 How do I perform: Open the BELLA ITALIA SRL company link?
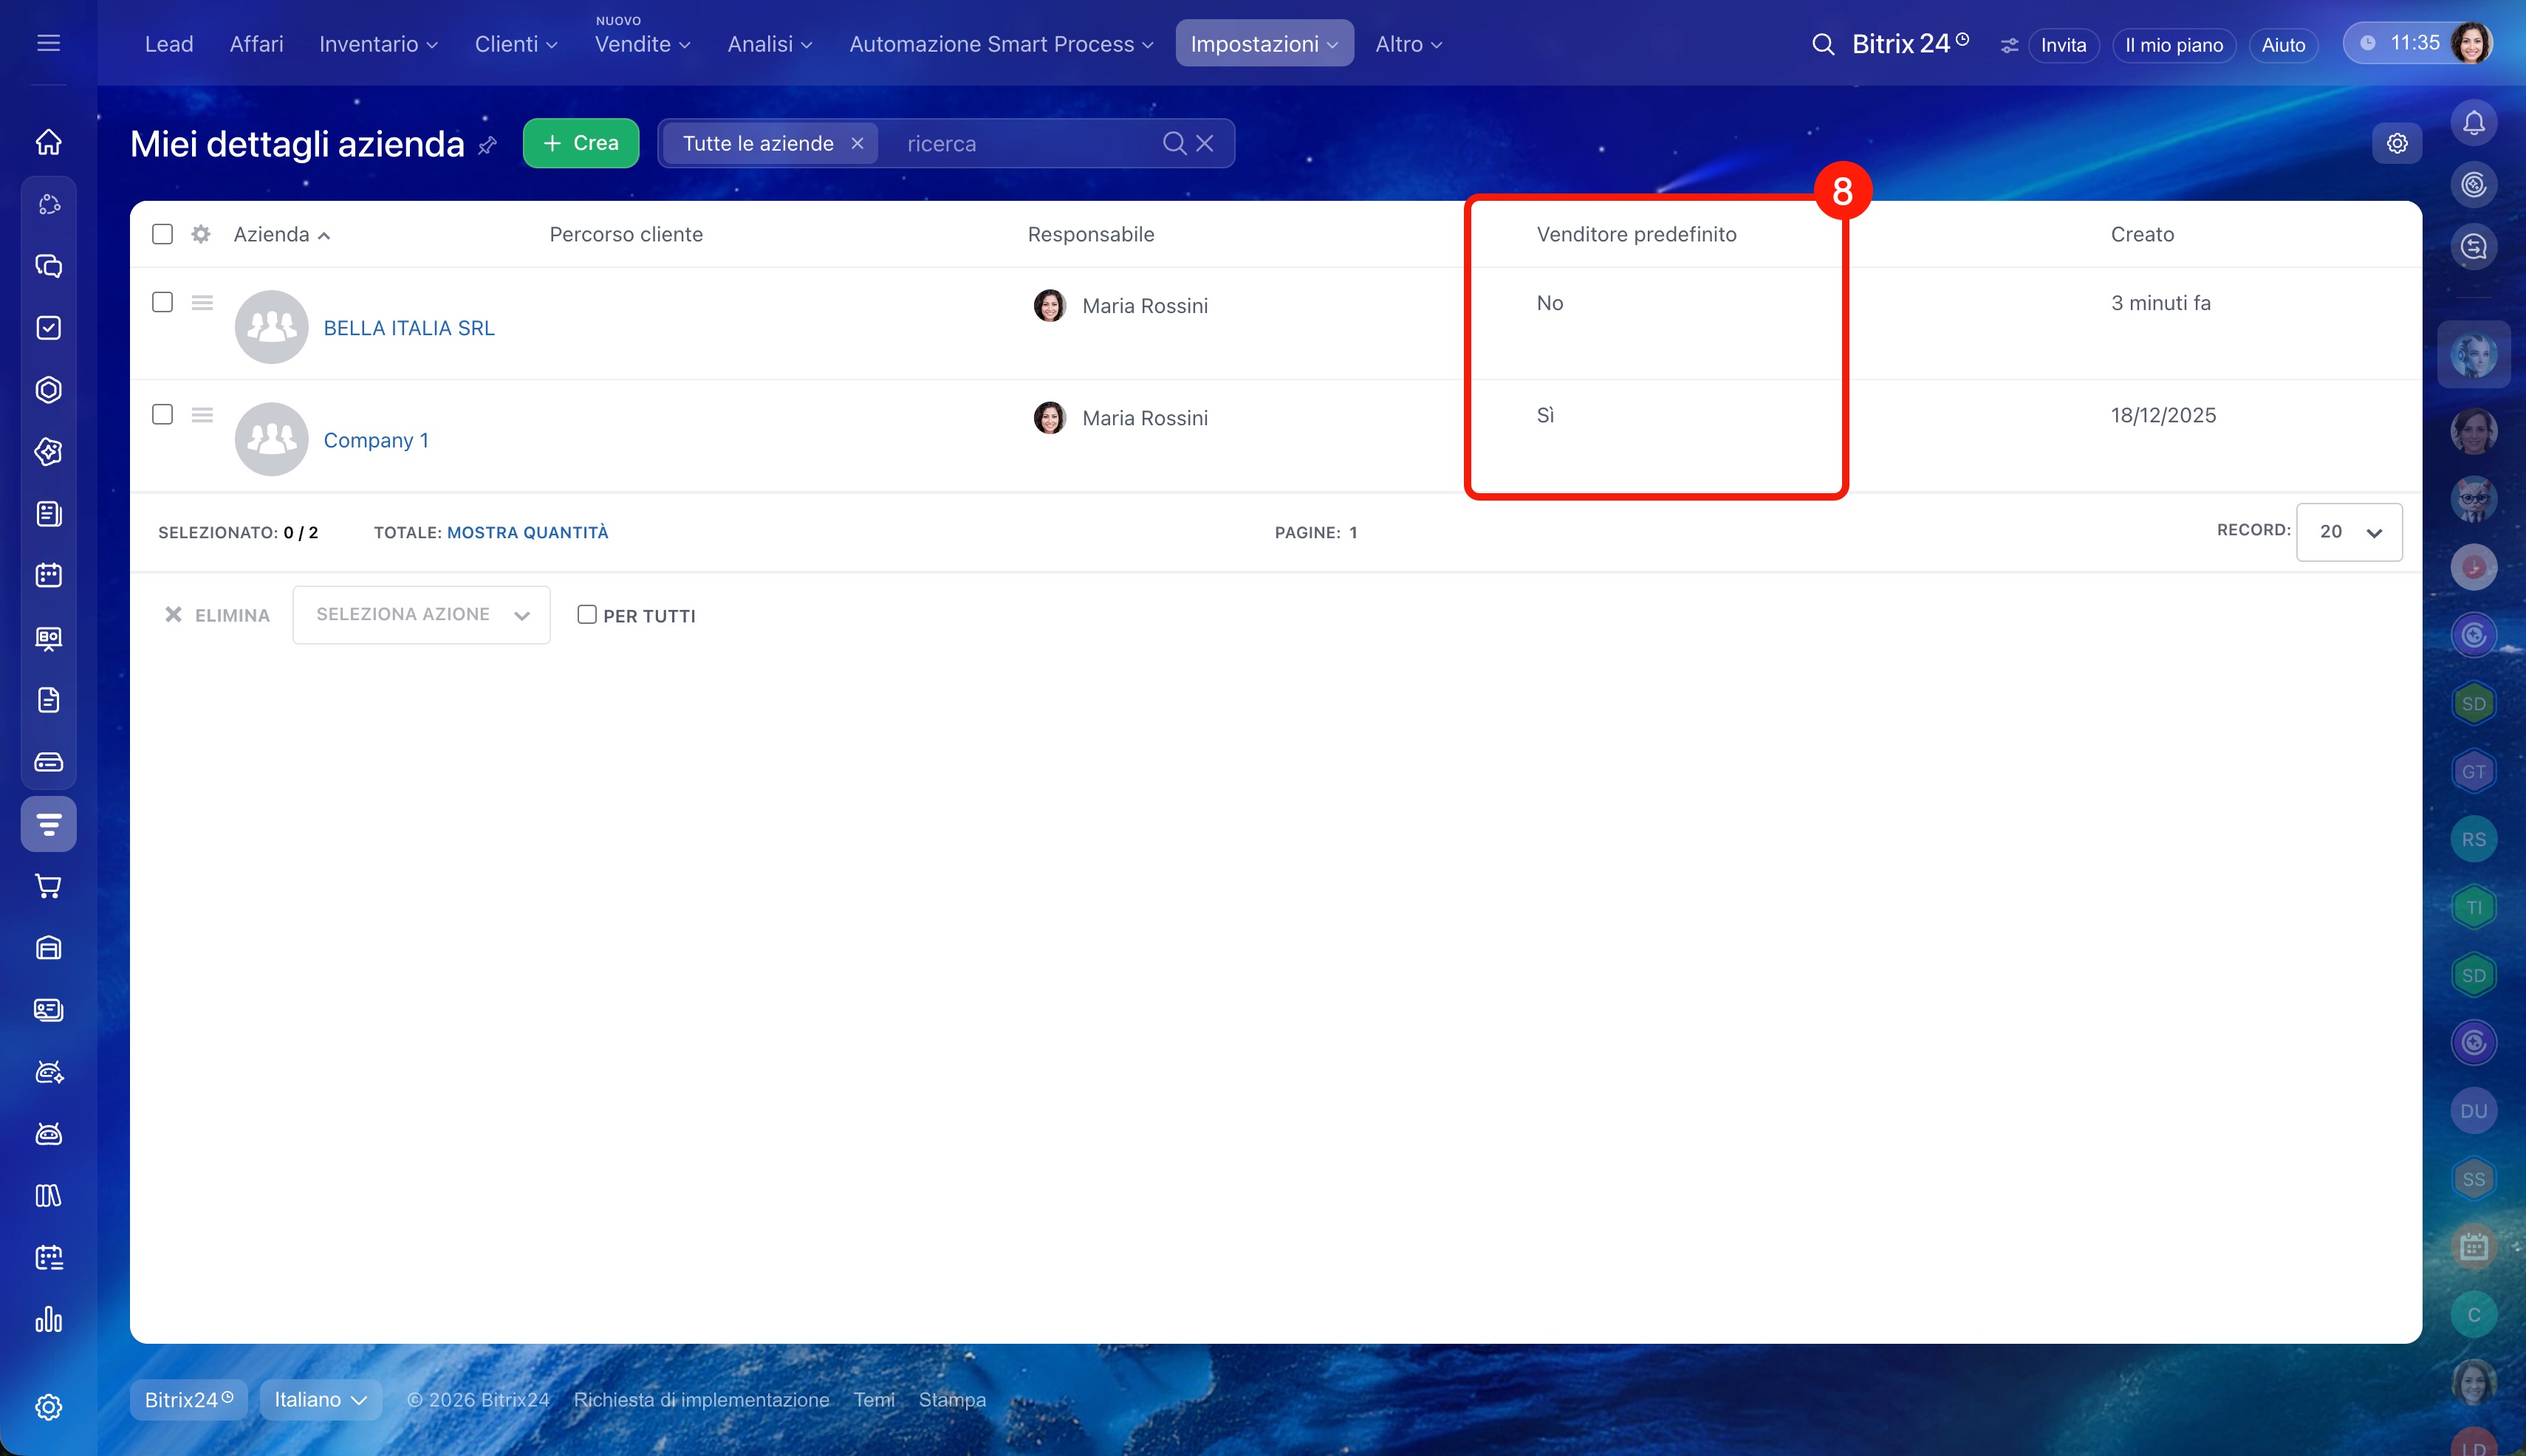tap(409, 328)
